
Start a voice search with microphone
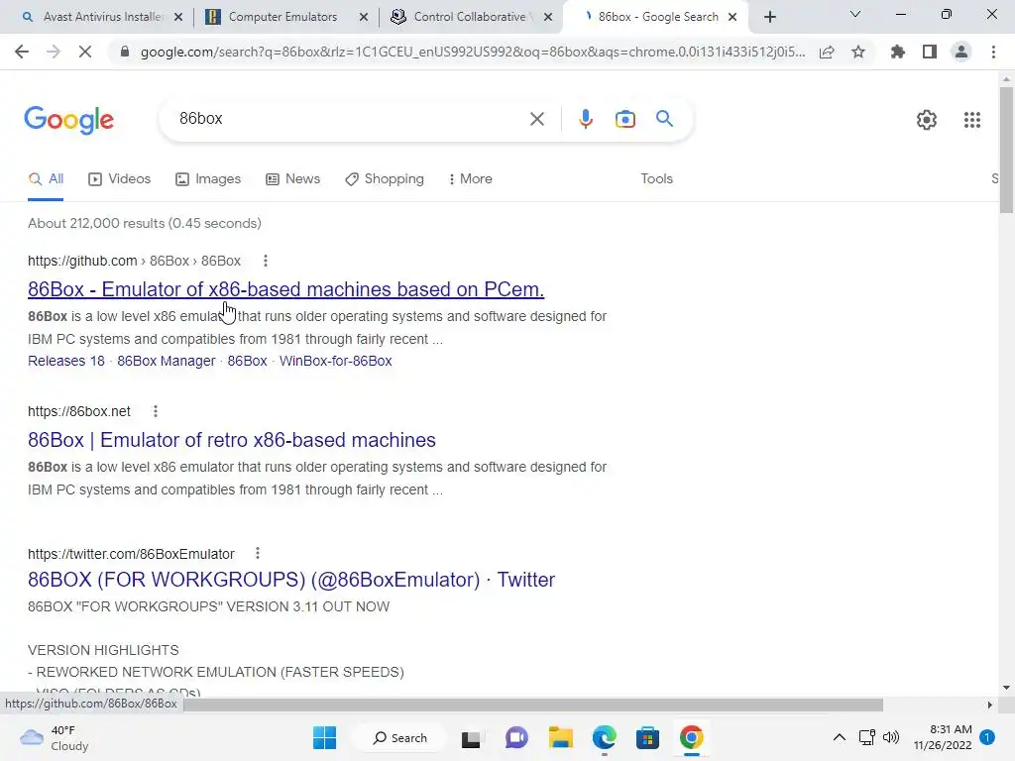click(x=585, y=119)
